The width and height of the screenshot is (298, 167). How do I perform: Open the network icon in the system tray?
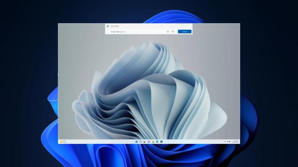tap(225, 141)
